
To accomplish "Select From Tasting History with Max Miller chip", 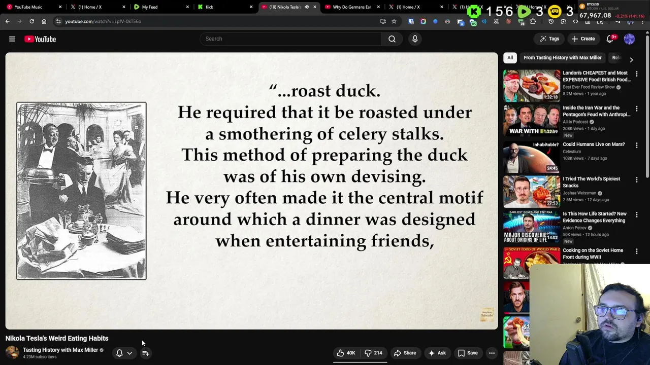I will point(562,58).
